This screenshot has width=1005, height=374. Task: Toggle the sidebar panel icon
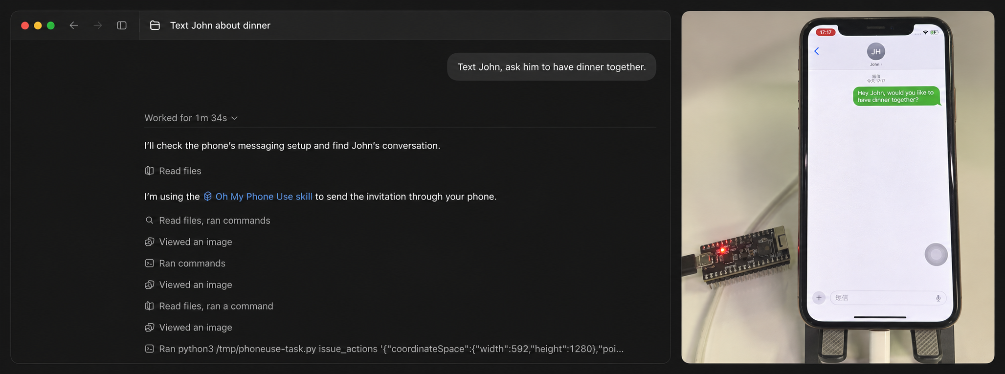click(x=122, y=25)
